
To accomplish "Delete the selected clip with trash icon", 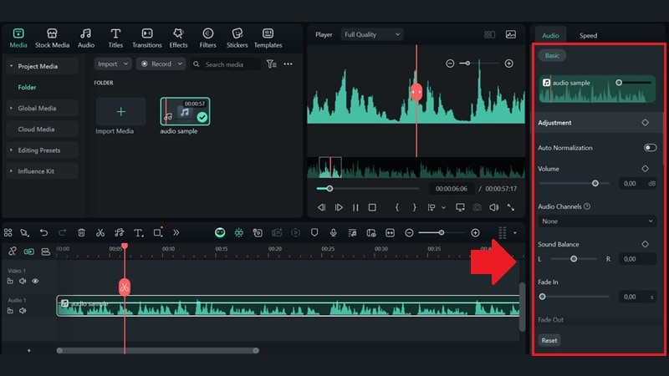I will point(81,233).
